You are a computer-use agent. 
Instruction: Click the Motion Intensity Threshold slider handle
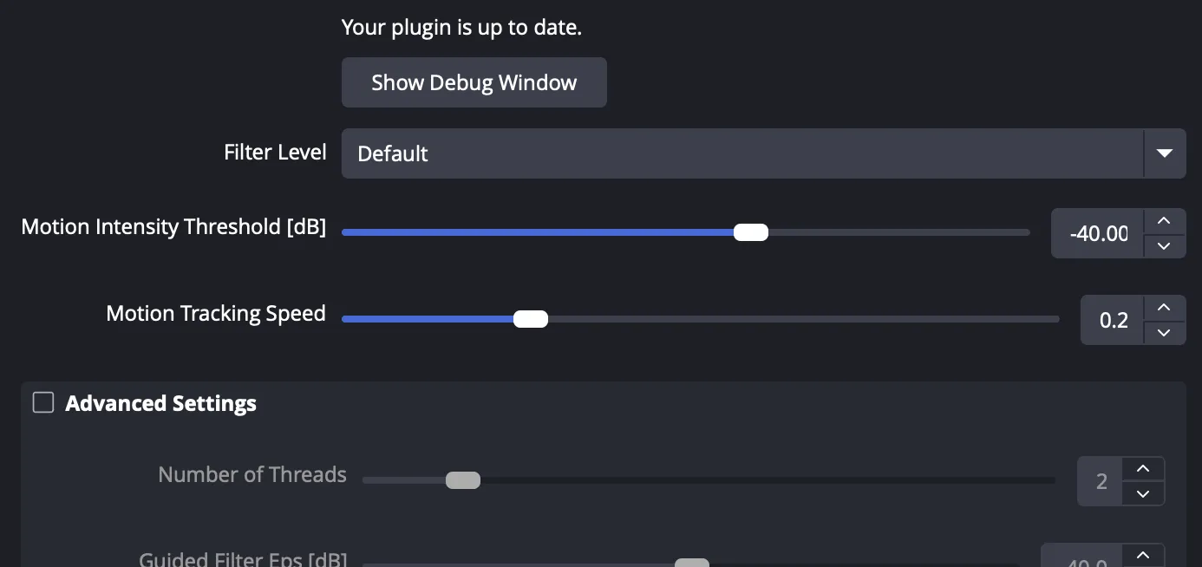750,232
